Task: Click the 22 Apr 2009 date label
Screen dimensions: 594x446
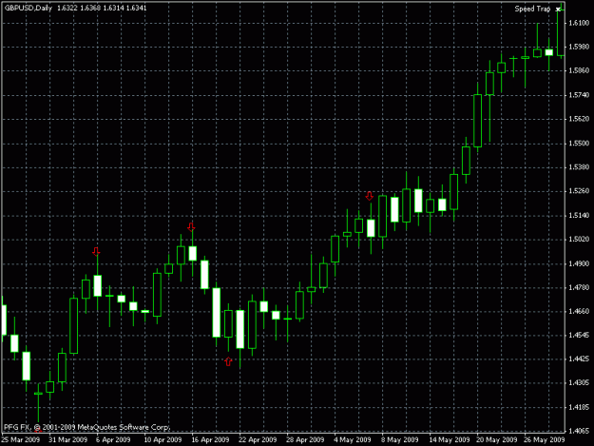Action: tap(258, 439)
